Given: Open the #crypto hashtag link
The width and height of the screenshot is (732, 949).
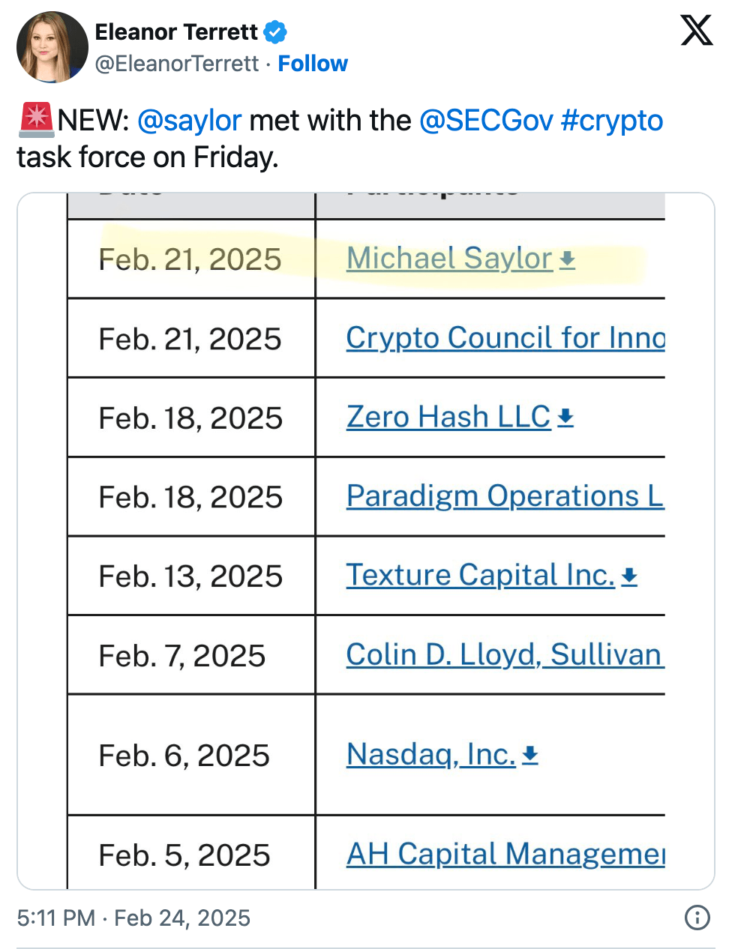Looking at the screenshot, I should click(613, 120).
